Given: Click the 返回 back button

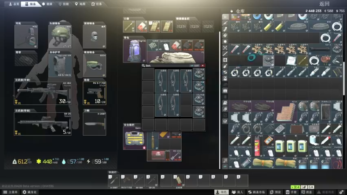Looking at the screenshot, I should 324,4.
